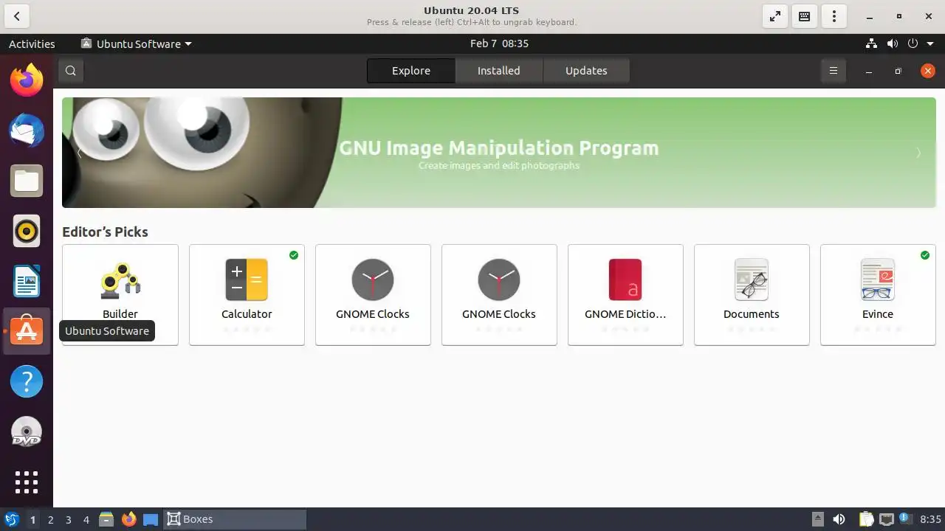Click the volume icon in Ubuntu top bar
This screenshot has height=531, width=945.
tap(893, 44)
